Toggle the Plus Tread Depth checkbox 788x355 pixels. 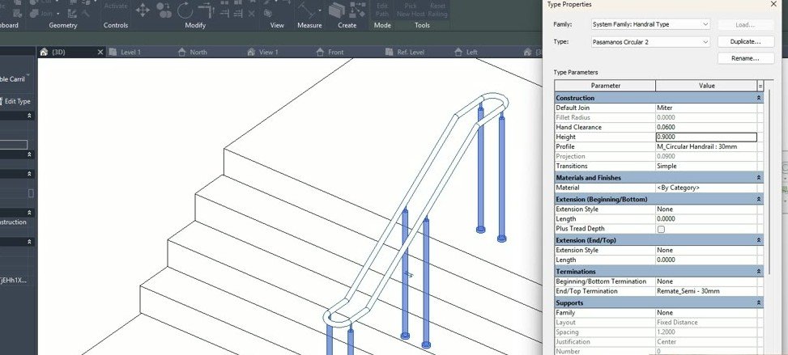coord(662,229)
